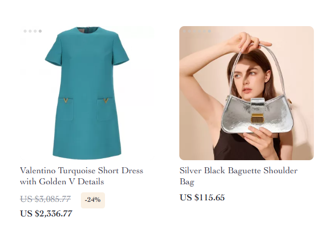Viewport: 334px width, 235px height.
Task: Select fourth carousel dot on bag image
Action: coord(199,31)
